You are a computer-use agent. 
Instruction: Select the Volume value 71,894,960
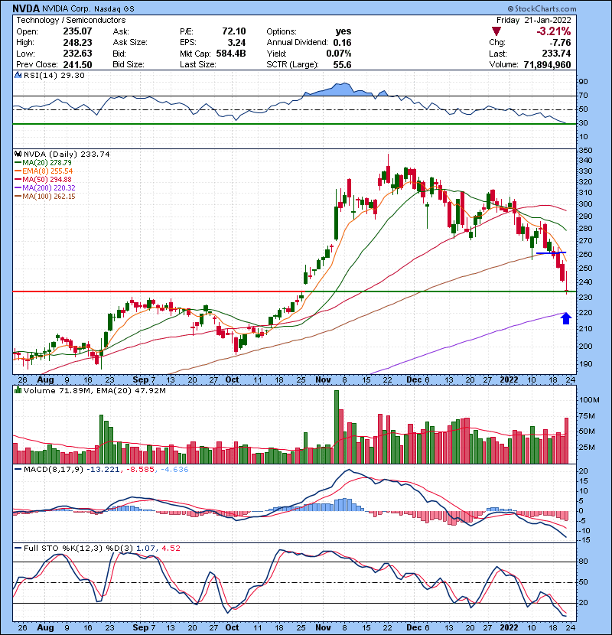pyautogui.click(x=547, y=64)
